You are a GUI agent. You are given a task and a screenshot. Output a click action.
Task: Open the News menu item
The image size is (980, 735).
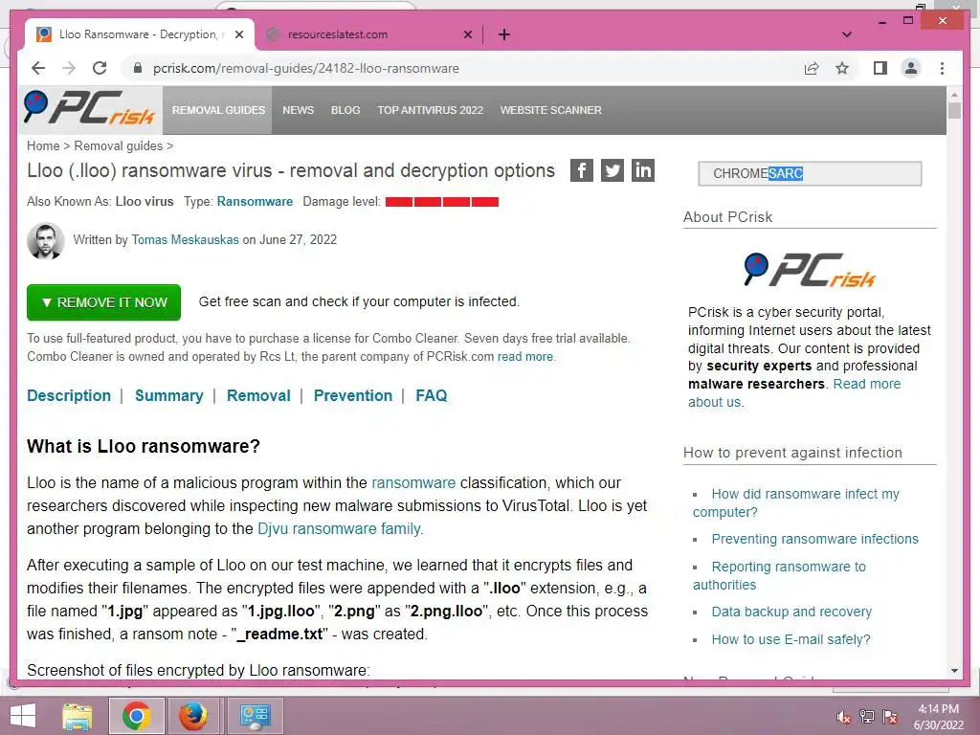(299, 110)
